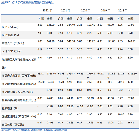139x132 pixels.
Task: Click the population value '5.05'
Action: (x=40, y=41)
